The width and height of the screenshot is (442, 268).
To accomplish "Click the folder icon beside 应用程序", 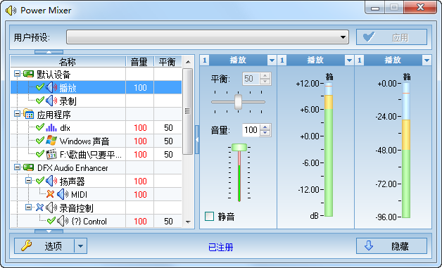I will pos(28,114).
